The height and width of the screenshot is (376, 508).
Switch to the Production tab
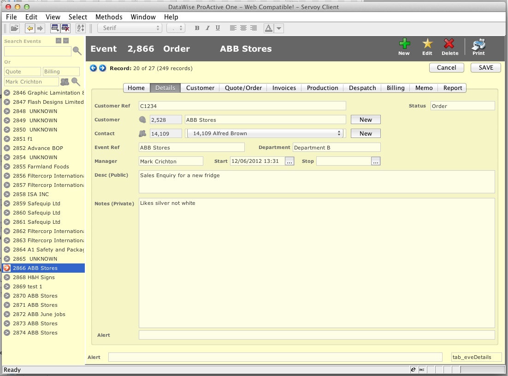tap(322, 88)
